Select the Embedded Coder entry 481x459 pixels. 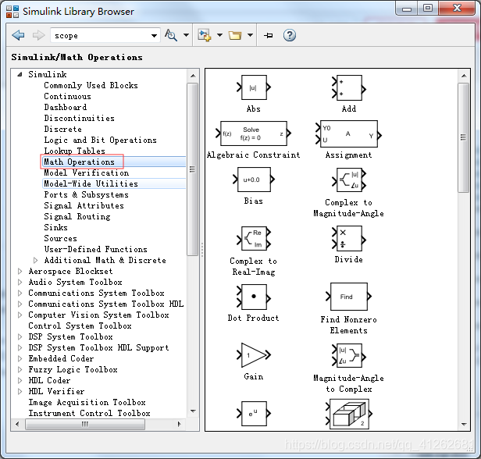pyautogui.click(x=61, y=358)
